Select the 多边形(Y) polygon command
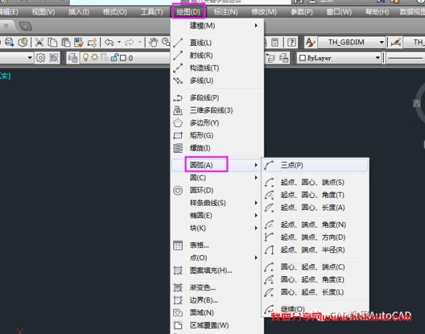 pos(217,123)
